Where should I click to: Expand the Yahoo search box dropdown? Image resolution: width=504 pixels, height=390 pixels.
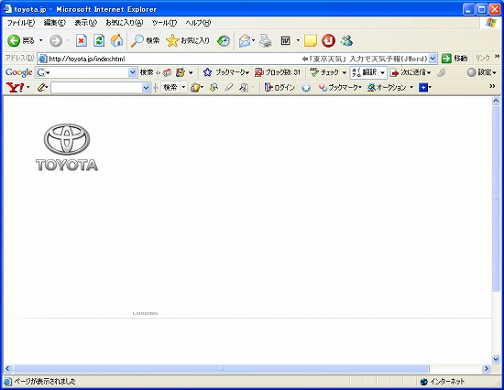[146, 87]
